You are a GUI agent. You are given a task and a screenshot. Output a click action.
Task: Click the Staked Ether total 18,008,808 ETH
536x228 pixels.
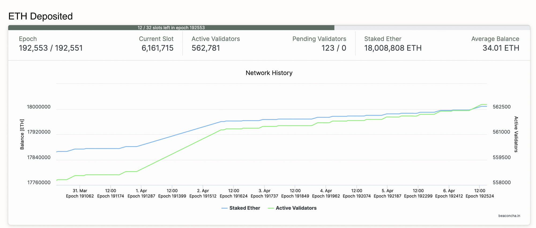[393, 48]
